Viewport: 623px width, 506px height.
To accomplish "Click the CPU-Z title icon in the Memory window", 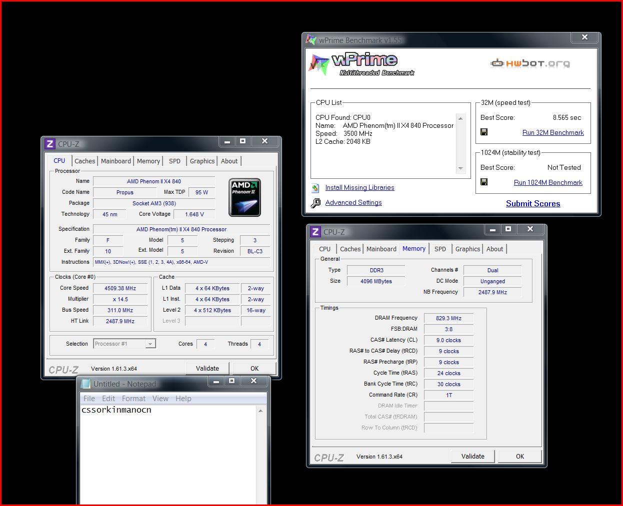I will pos(315,232).
